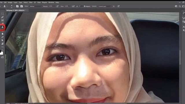Expand the tool preset picker arrow

(x=7, y=6)
